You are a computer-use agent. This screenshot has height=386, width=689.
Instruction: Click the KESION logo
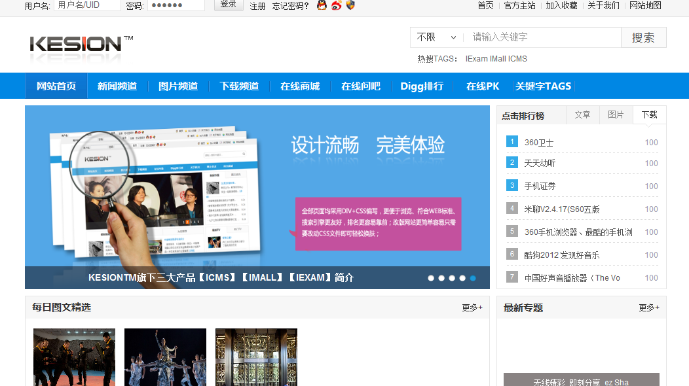coord(79,44)
